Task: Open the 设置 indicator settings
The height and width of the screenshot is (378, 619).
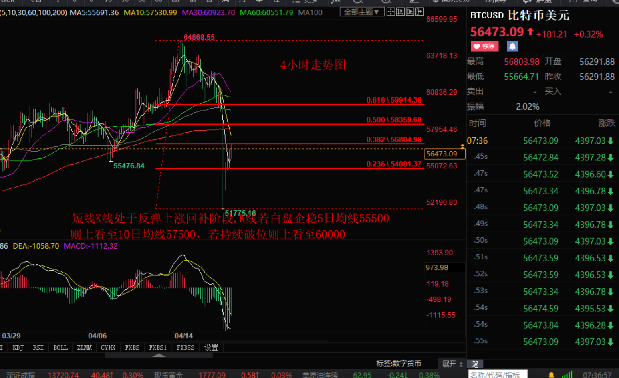Action: pos(211,348)
